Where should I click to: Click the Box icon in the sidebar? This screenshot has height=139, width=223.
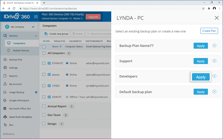click(5, 125)
